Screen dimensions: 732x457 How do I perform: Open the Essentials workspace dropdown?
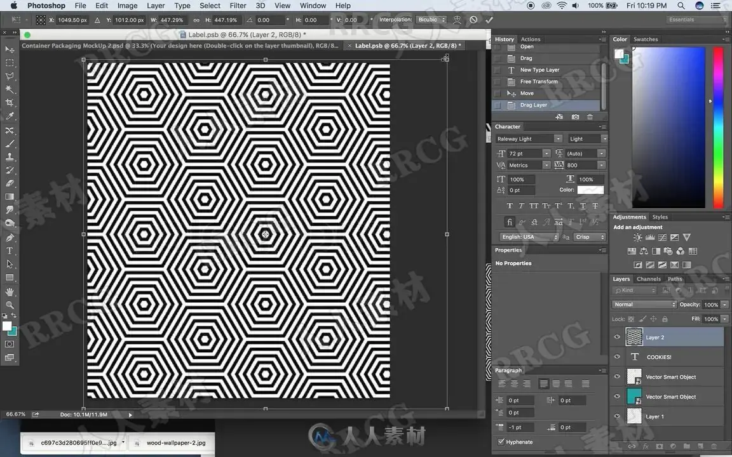[x=697, y=20]
